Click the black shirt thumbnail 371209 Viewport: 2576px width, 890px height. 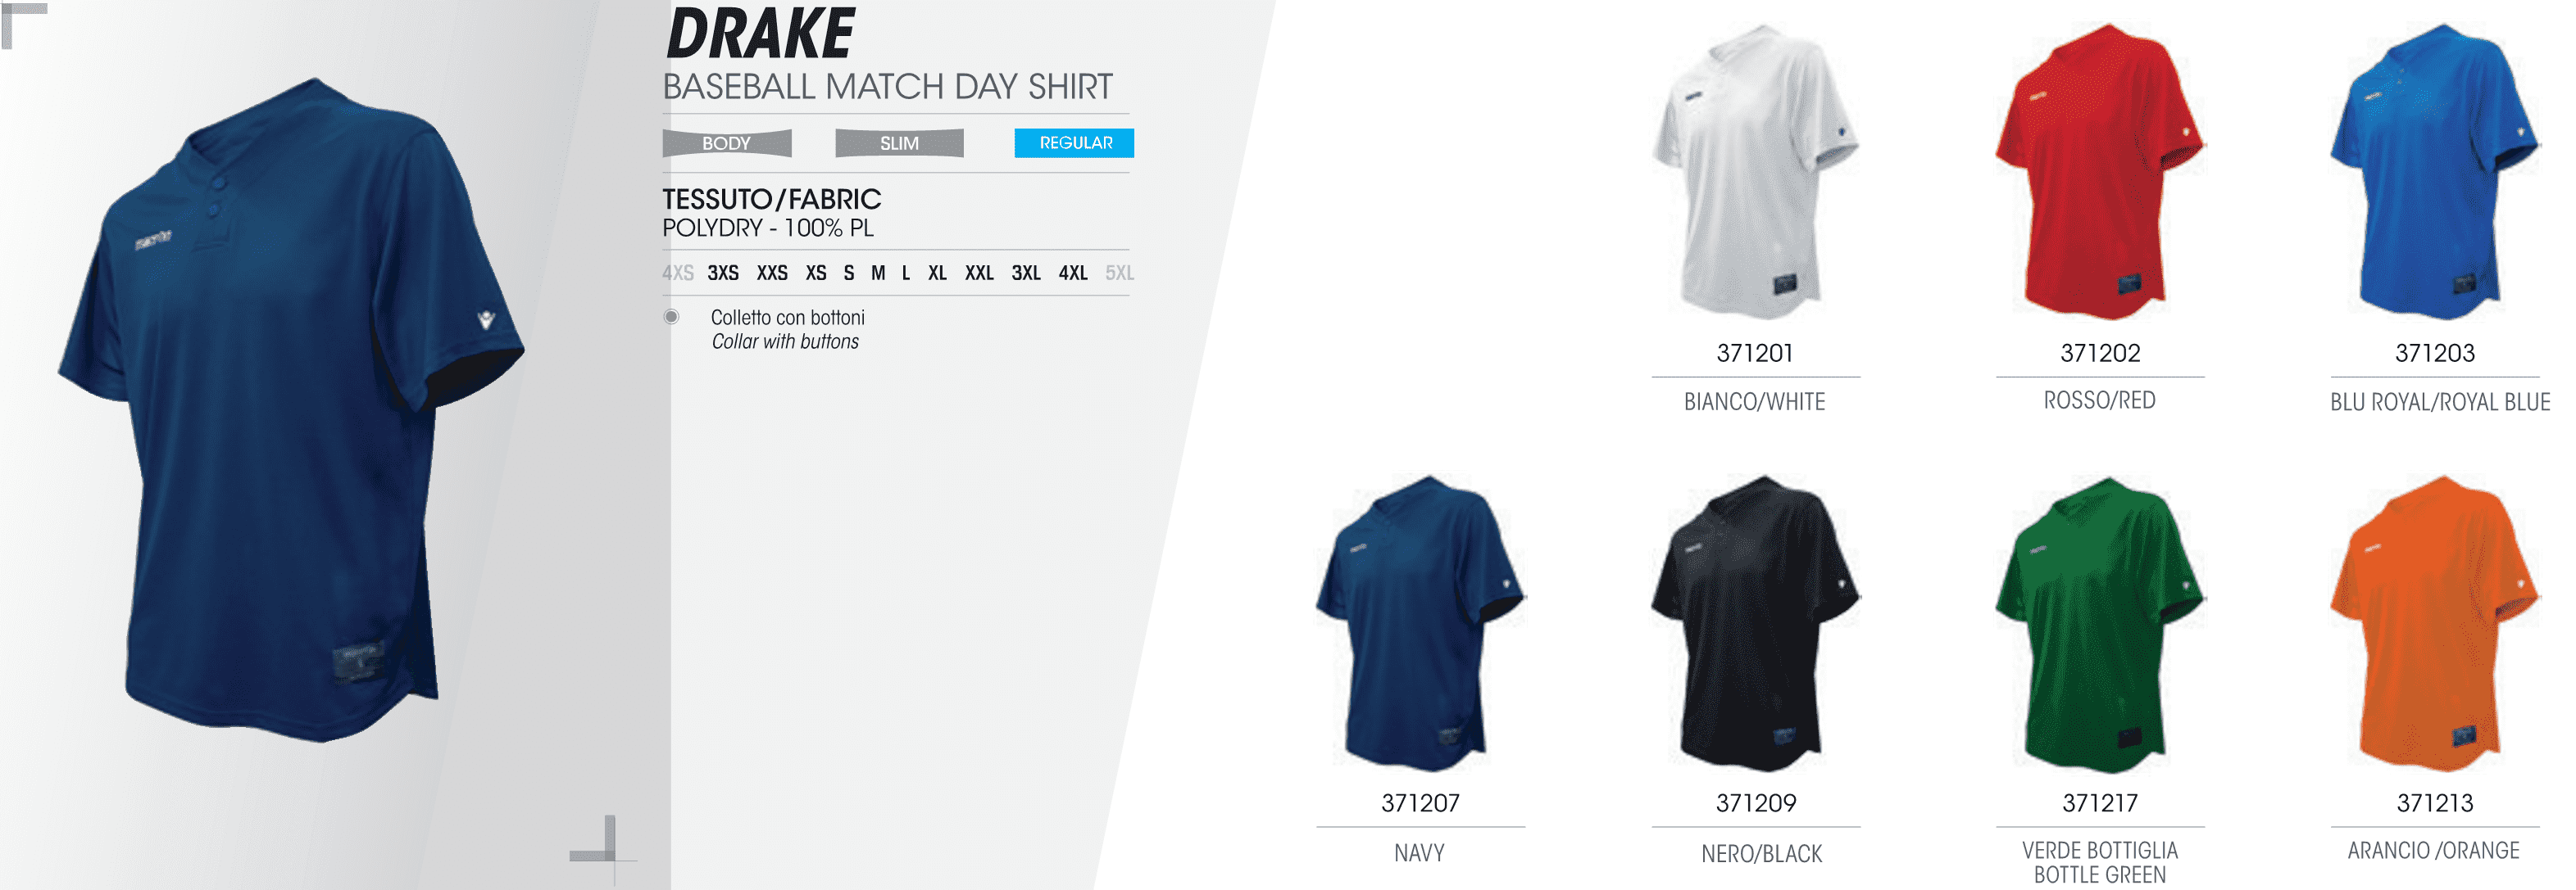1755,622
